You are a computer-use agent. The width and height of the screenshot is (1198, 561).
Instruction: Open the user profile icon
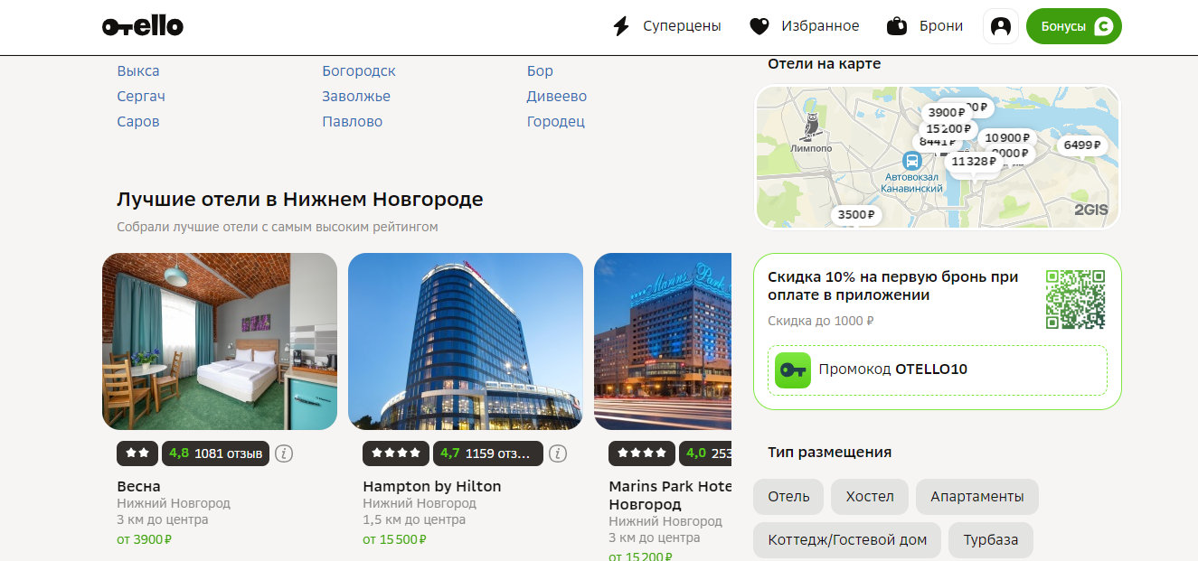[x=1001, y=26]
